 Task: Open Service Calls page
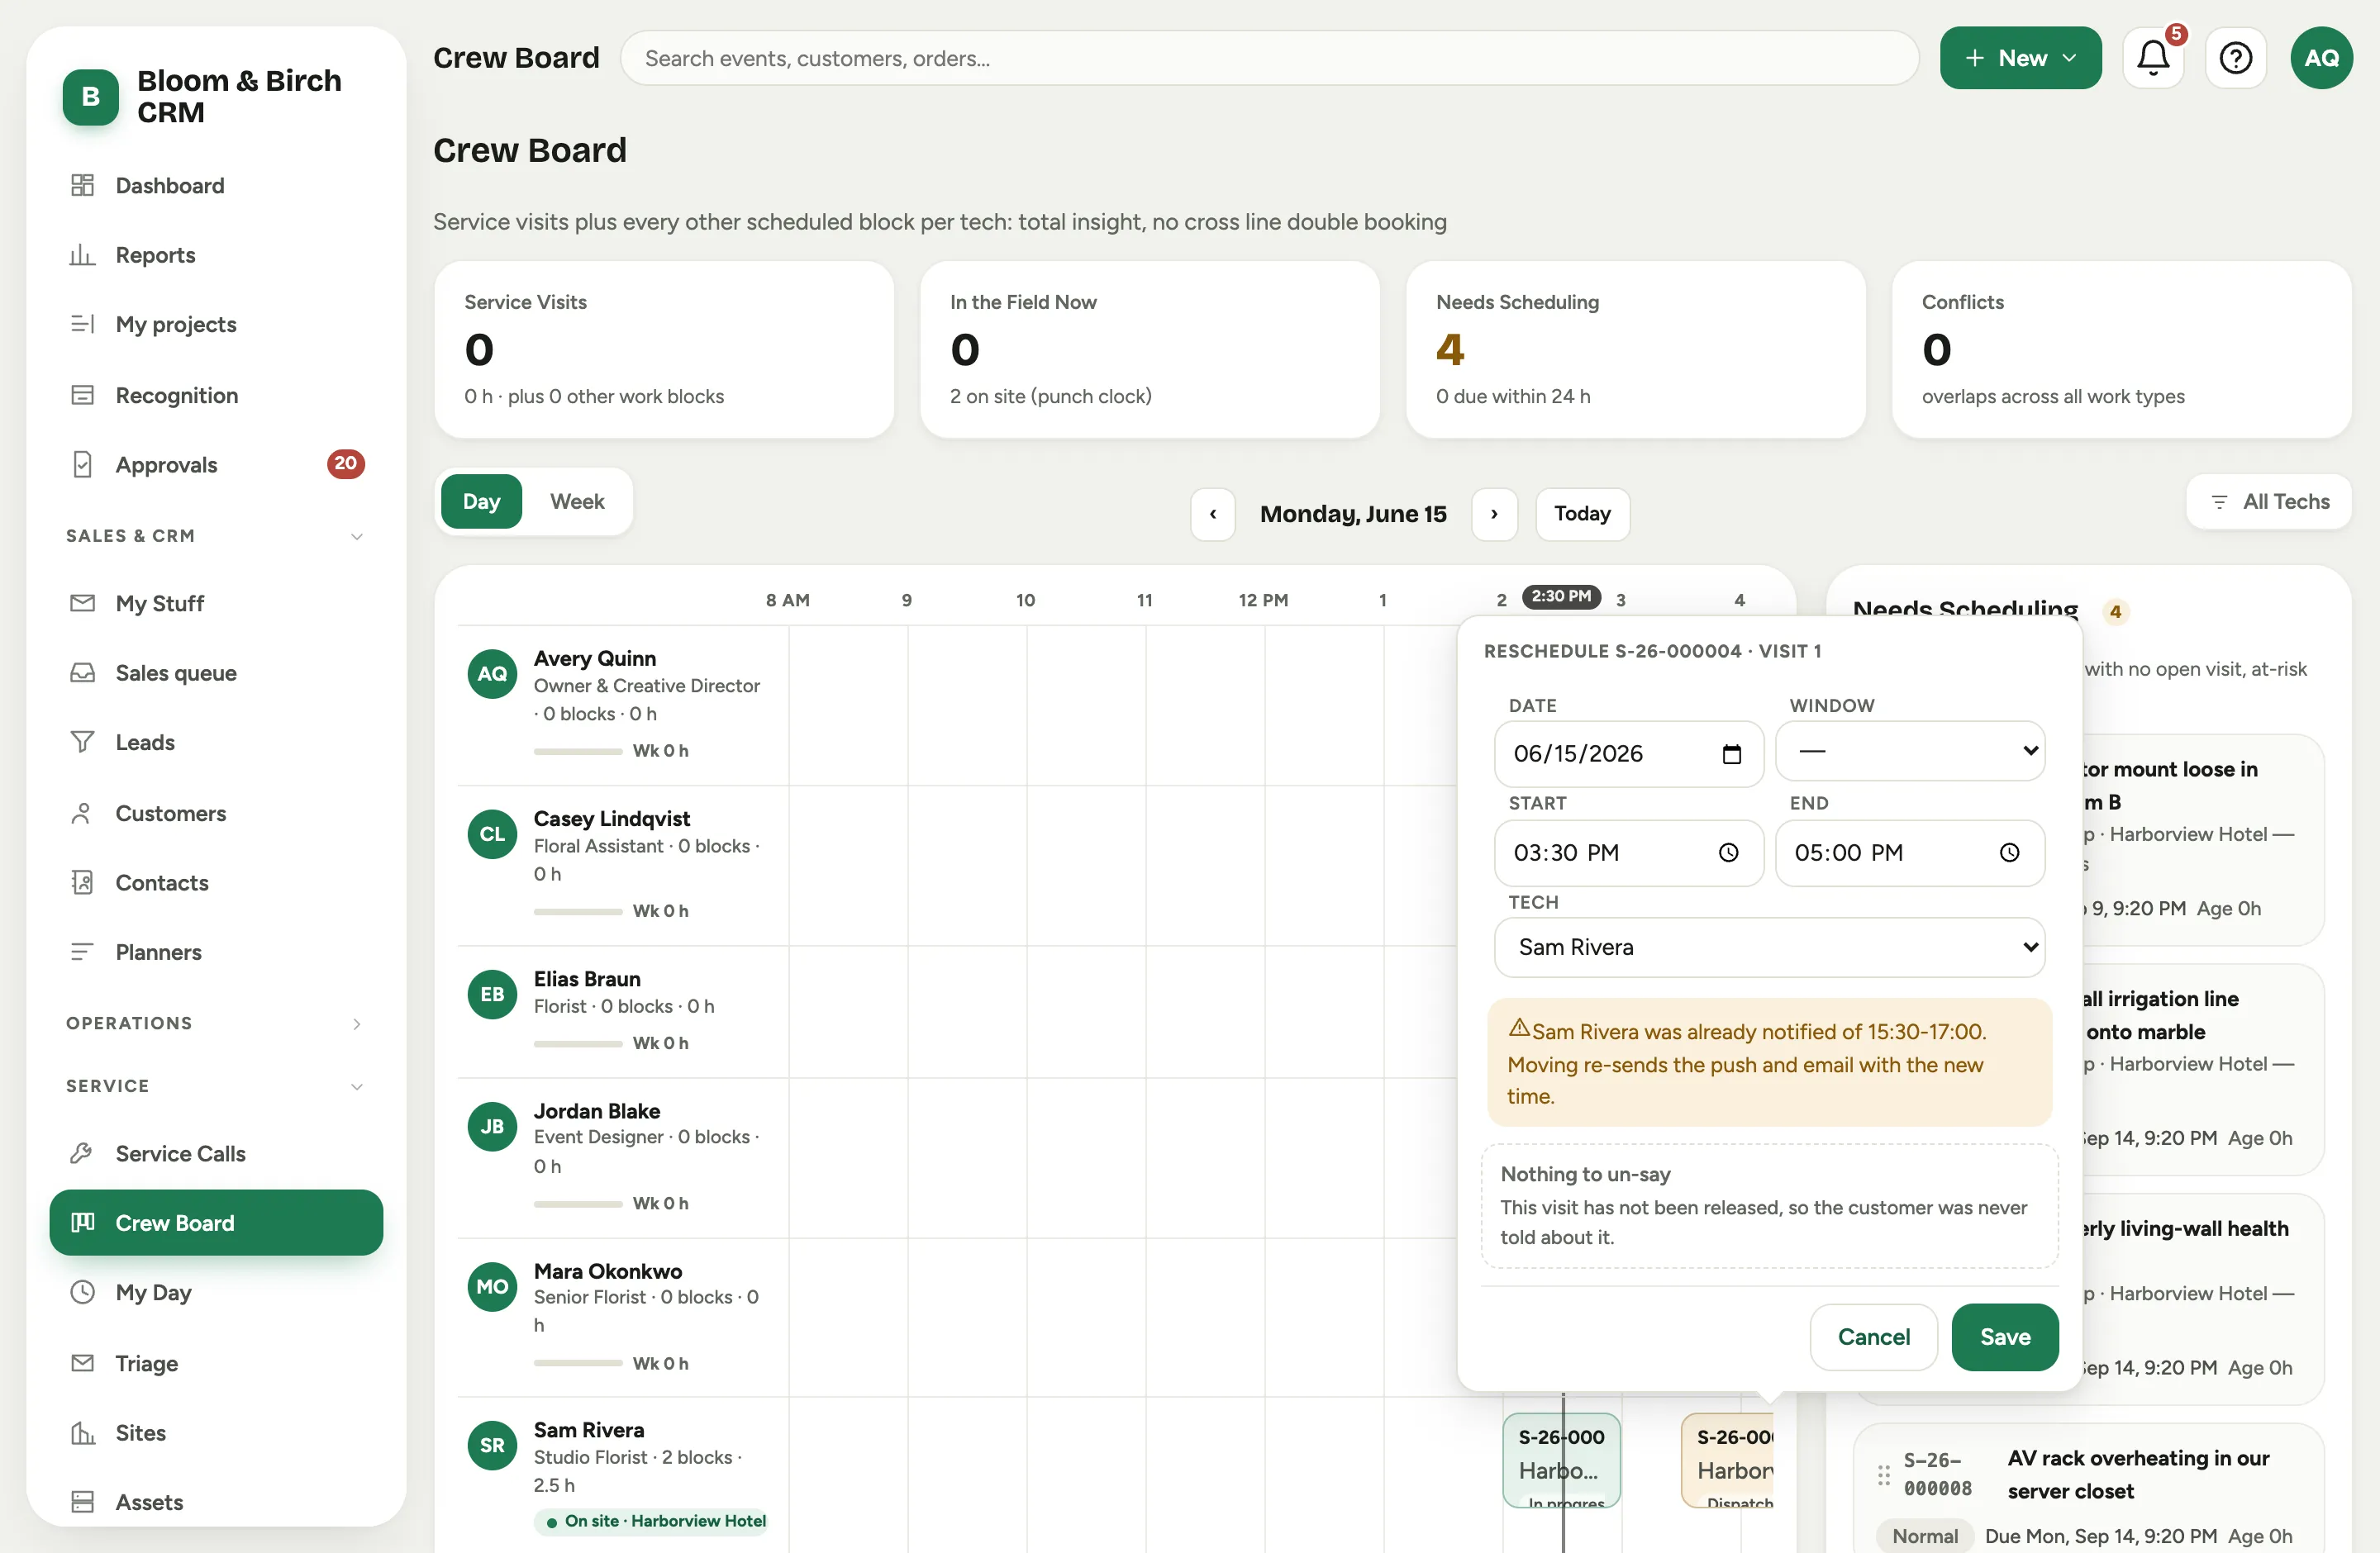tap(216, 1153)
